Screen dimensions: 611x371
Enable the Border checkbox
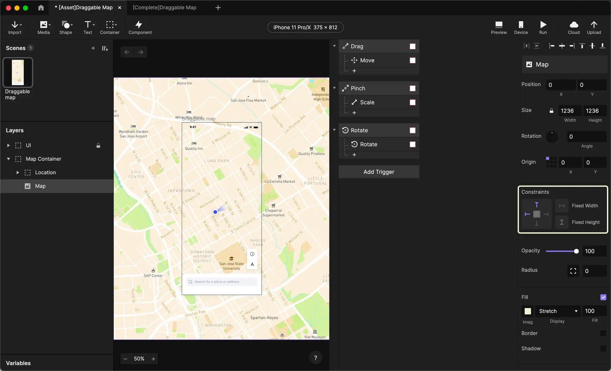click(x=603, y=333)
